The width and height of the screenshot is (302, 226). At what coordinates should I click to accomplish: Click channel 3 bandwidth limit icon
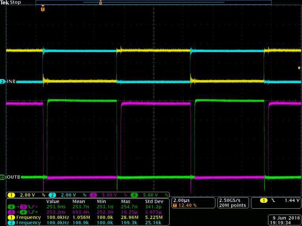pos(126,195)
